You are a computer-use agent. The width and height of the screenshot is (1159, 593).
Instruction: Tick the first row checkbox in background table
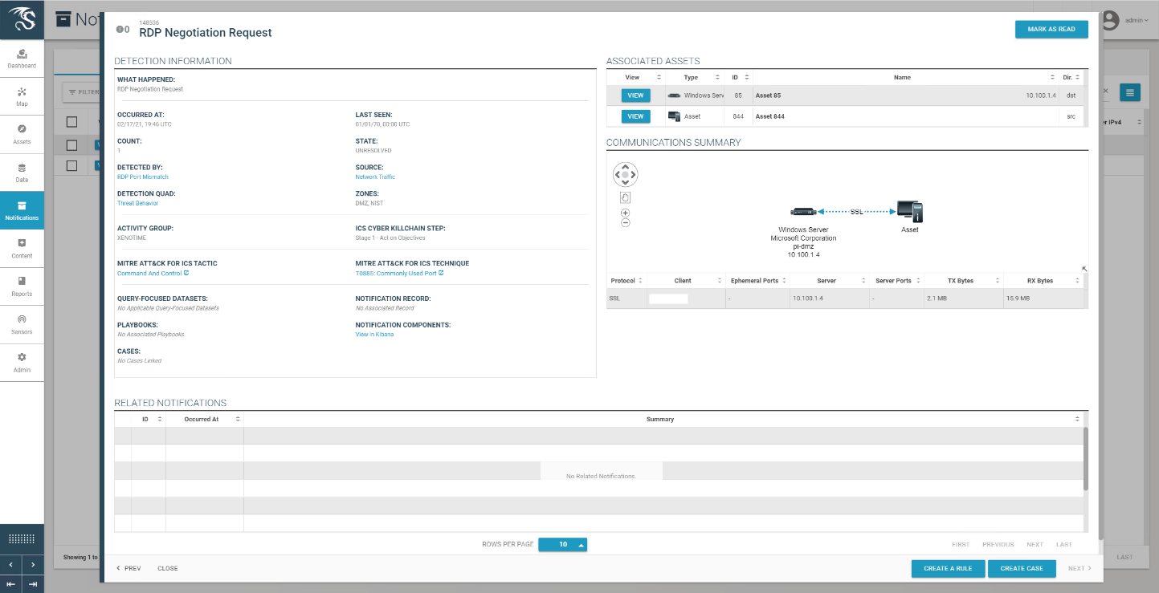coord(71,145)
